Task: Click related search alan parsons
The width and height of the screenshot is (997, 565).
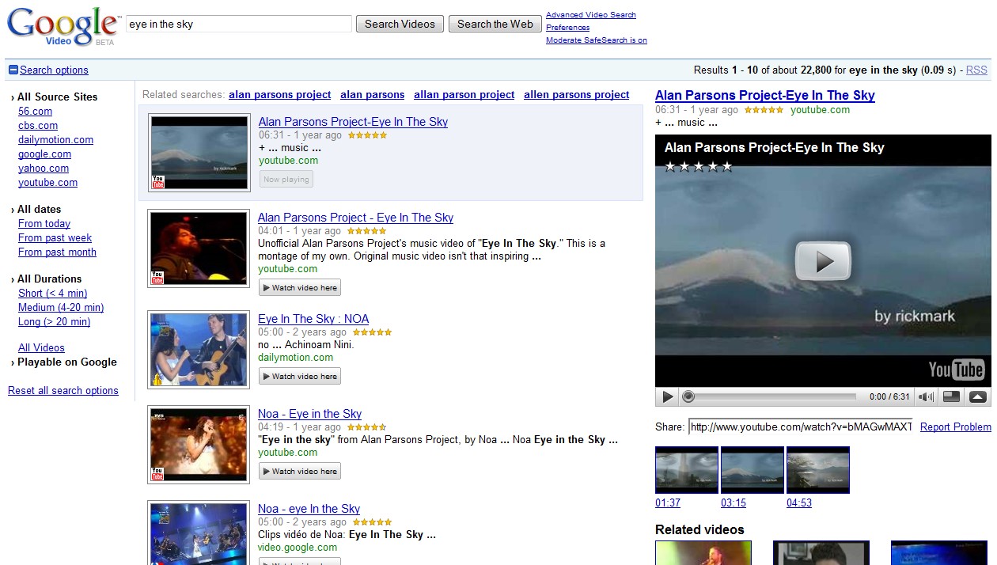Action: (x=373, y=95)
